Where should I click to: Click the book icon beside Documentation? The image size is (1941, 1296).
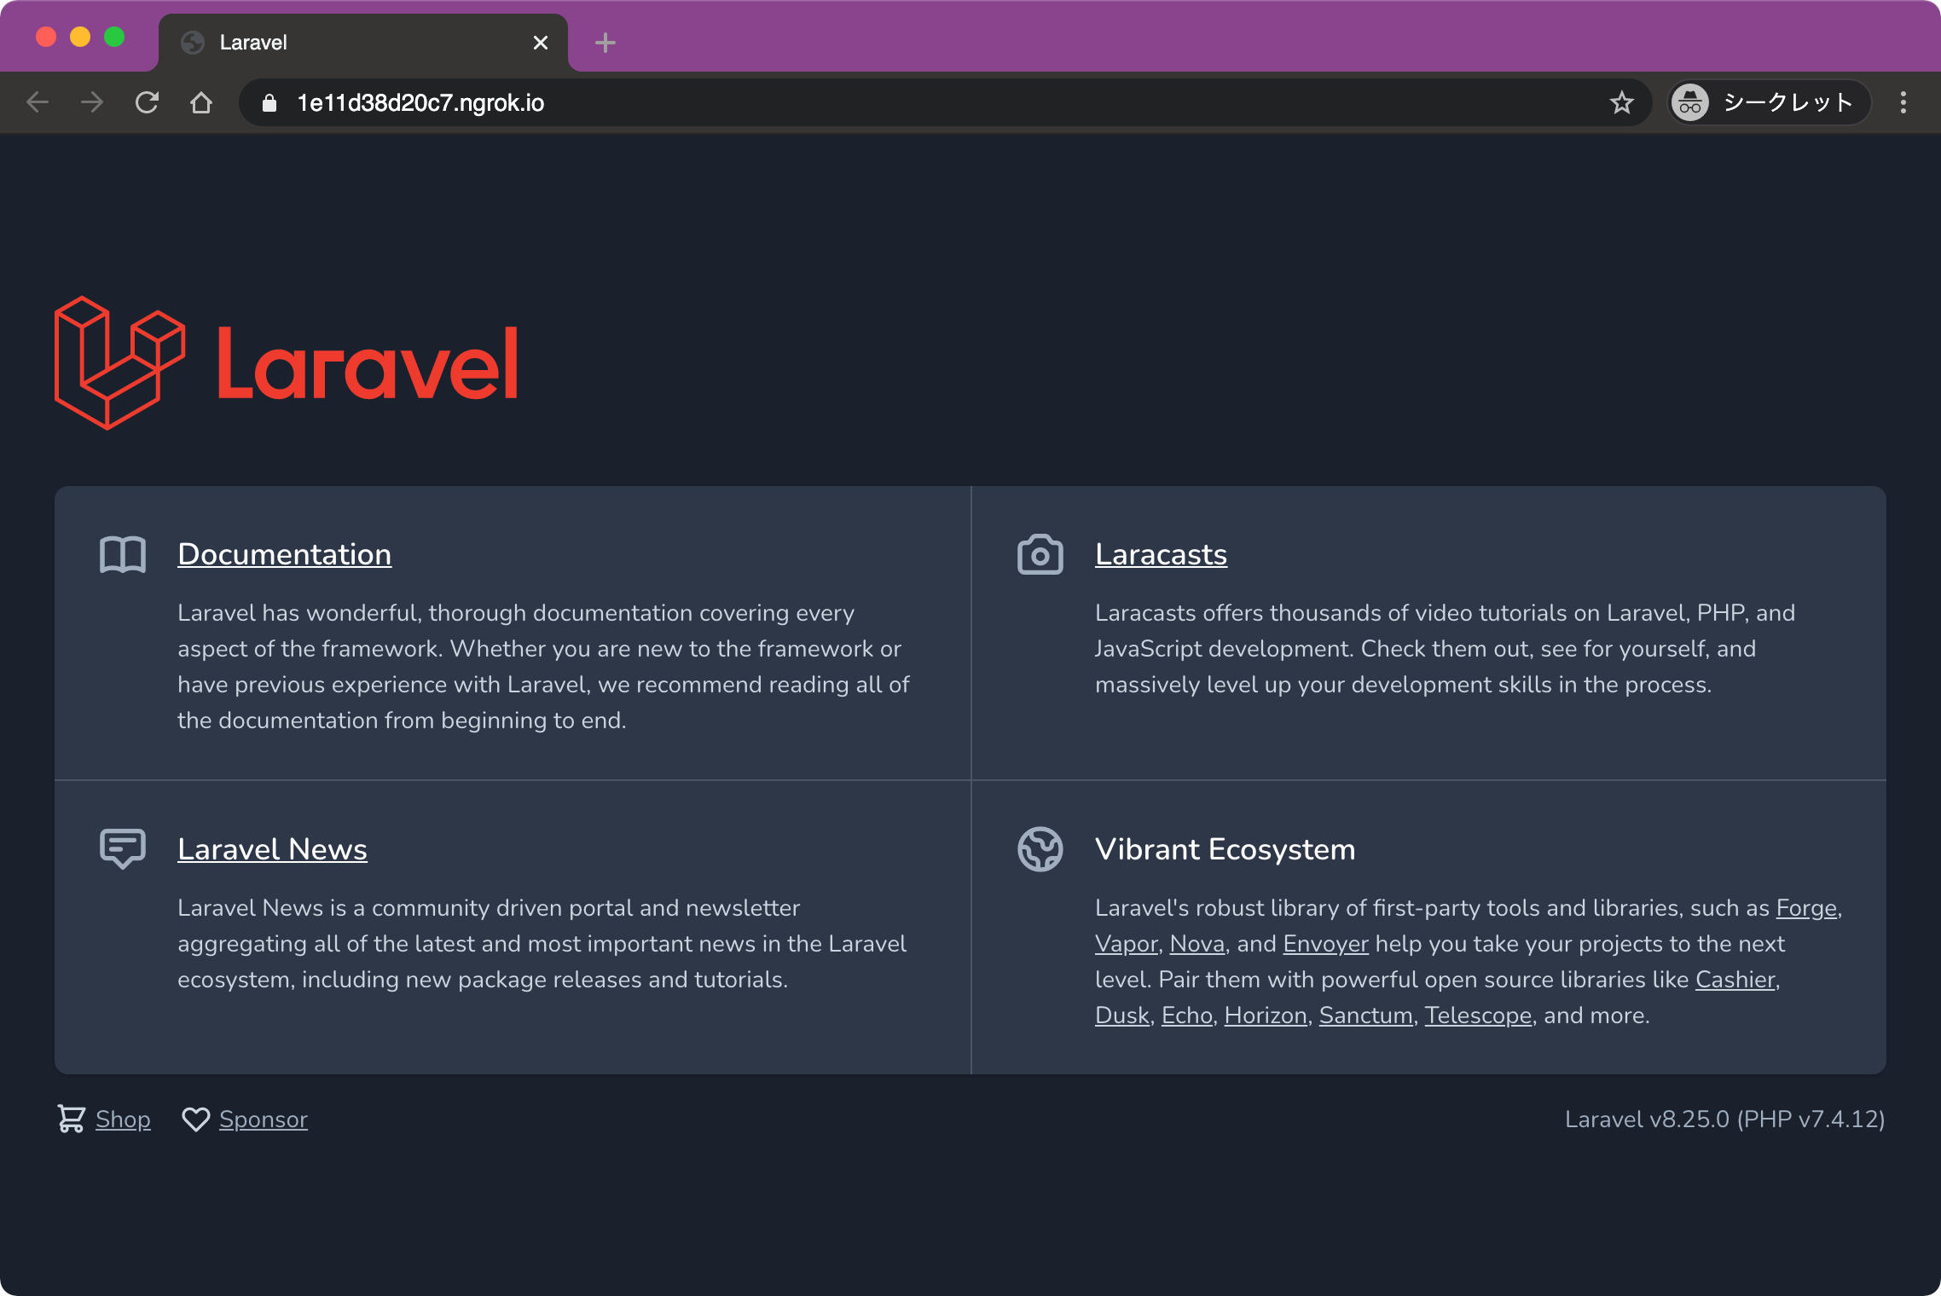pos(123,555)
